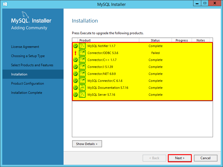This screenshot has height=167, width=223.
Task: Click the red exclamation icon for Connector/ODBC 5.3.6
Action: coord(76,53)
